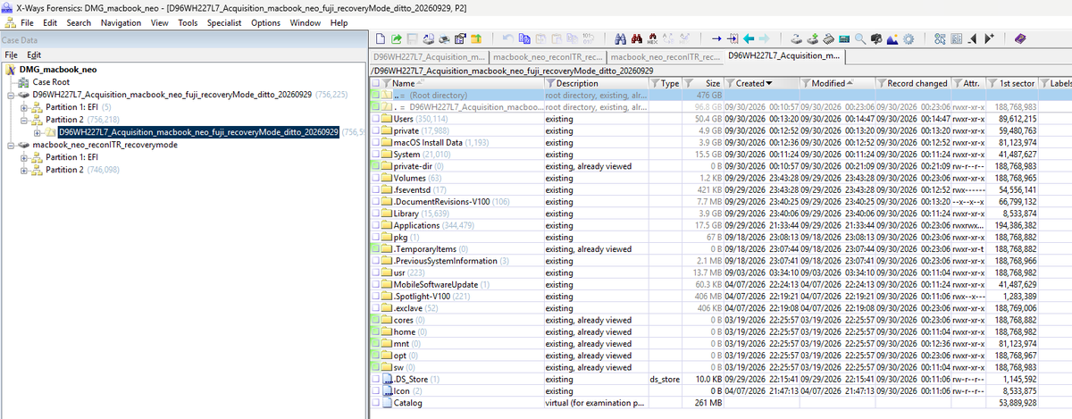Click the filter funnel on 1st sector column
Viewport: 1072px width, 419px height.
click(993, 83)
